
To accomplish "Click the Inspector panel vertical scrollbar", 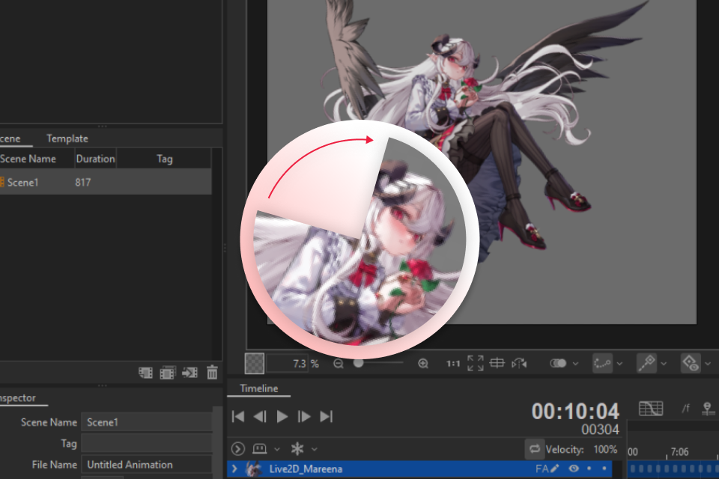I will pos(218,442).
